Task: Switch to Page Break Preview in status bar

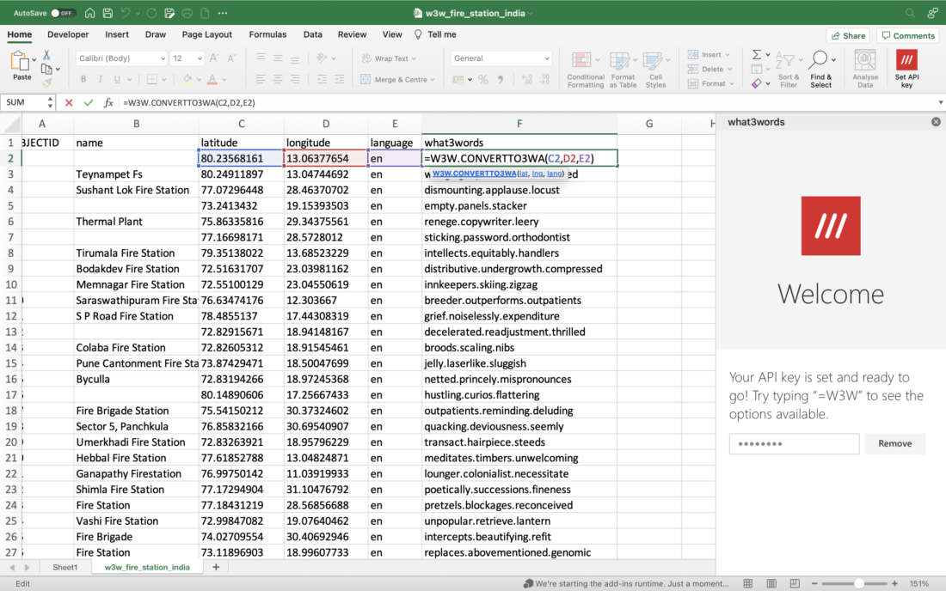Action: pos(795,583)
